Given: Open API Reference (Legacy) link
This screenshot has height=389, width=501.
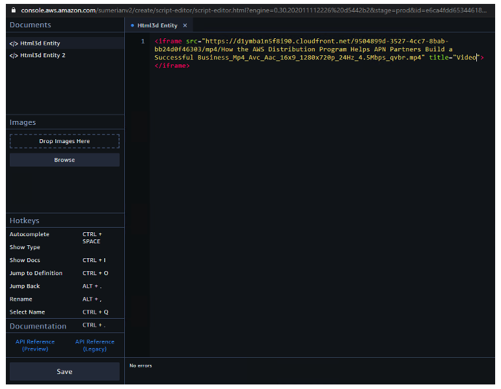Looking at the screenshot, I should point(94,345).
